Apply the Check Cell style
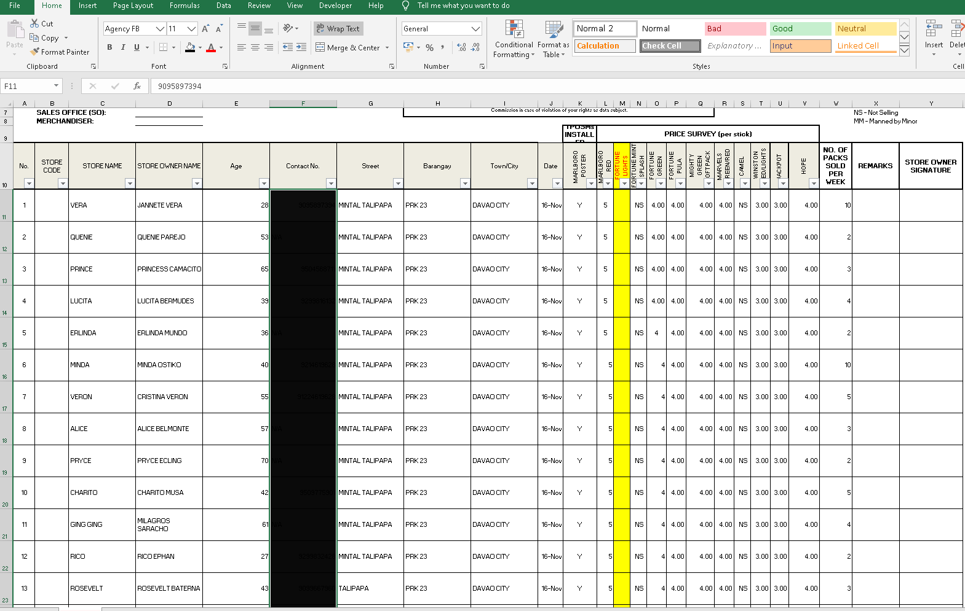 tap(670, 46)
